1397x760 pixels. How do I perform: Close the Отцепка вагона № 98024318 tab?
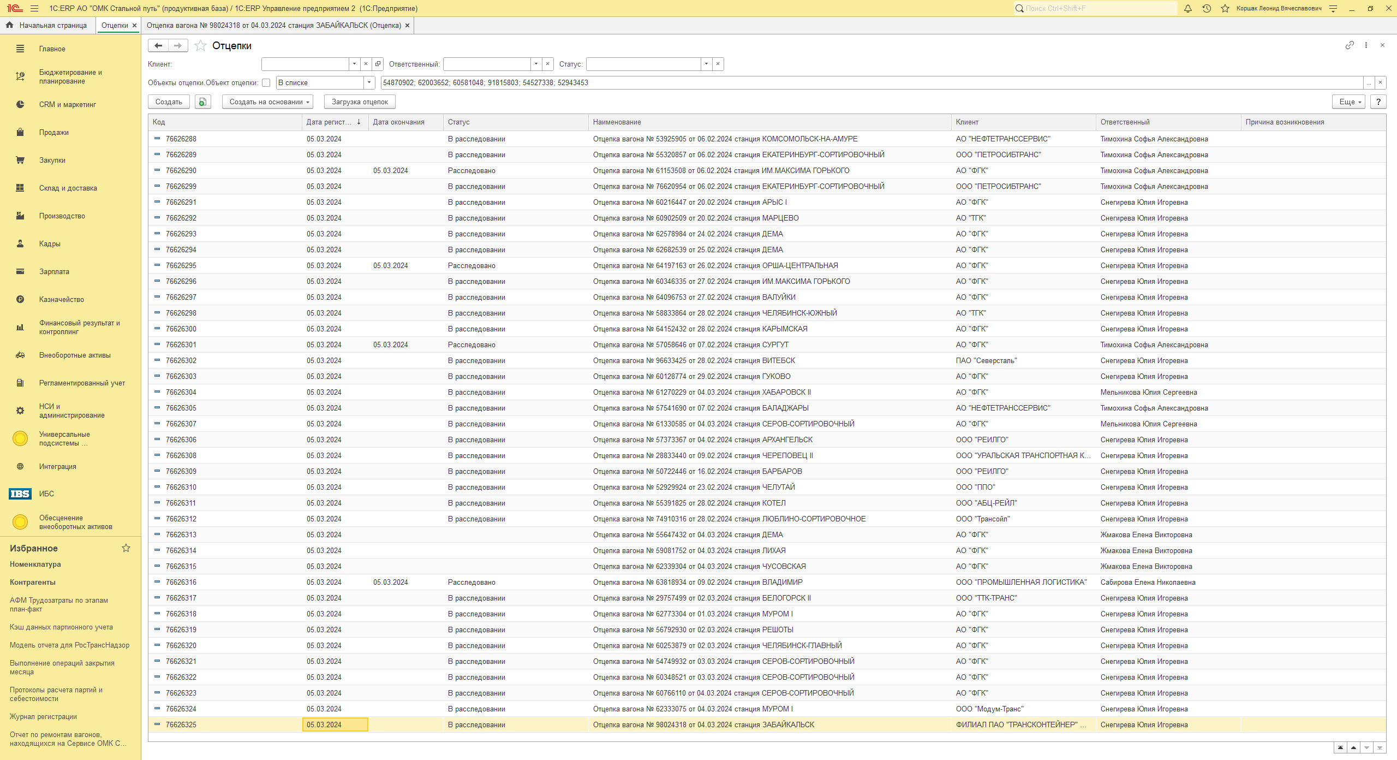click(x=408, y=25)
